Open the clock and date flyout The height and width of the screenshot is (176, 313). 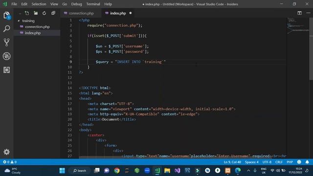point(295,171)
